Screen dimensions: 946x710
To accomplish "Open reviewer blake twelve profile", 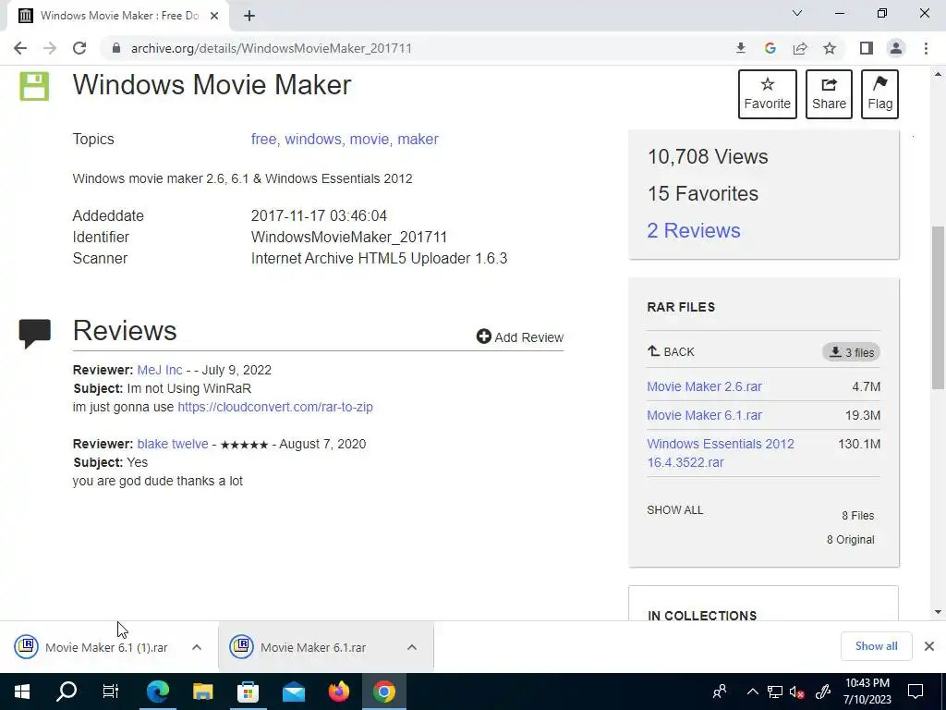I will pos(173,444).
